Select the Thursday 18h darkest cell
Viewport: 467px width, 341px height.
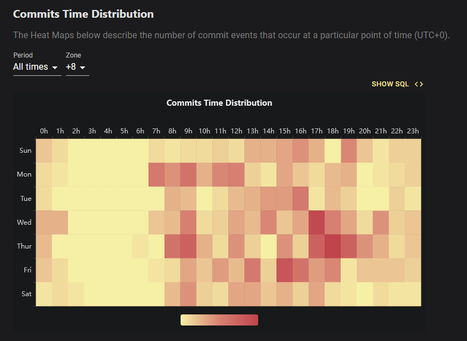coord(333,246)
